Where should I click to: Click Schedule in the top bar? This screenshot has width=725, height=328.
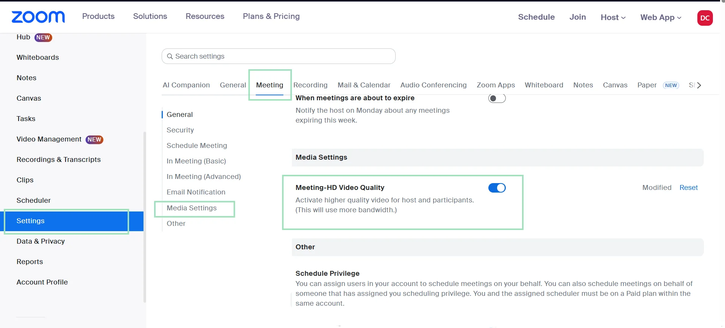point(536,17)
